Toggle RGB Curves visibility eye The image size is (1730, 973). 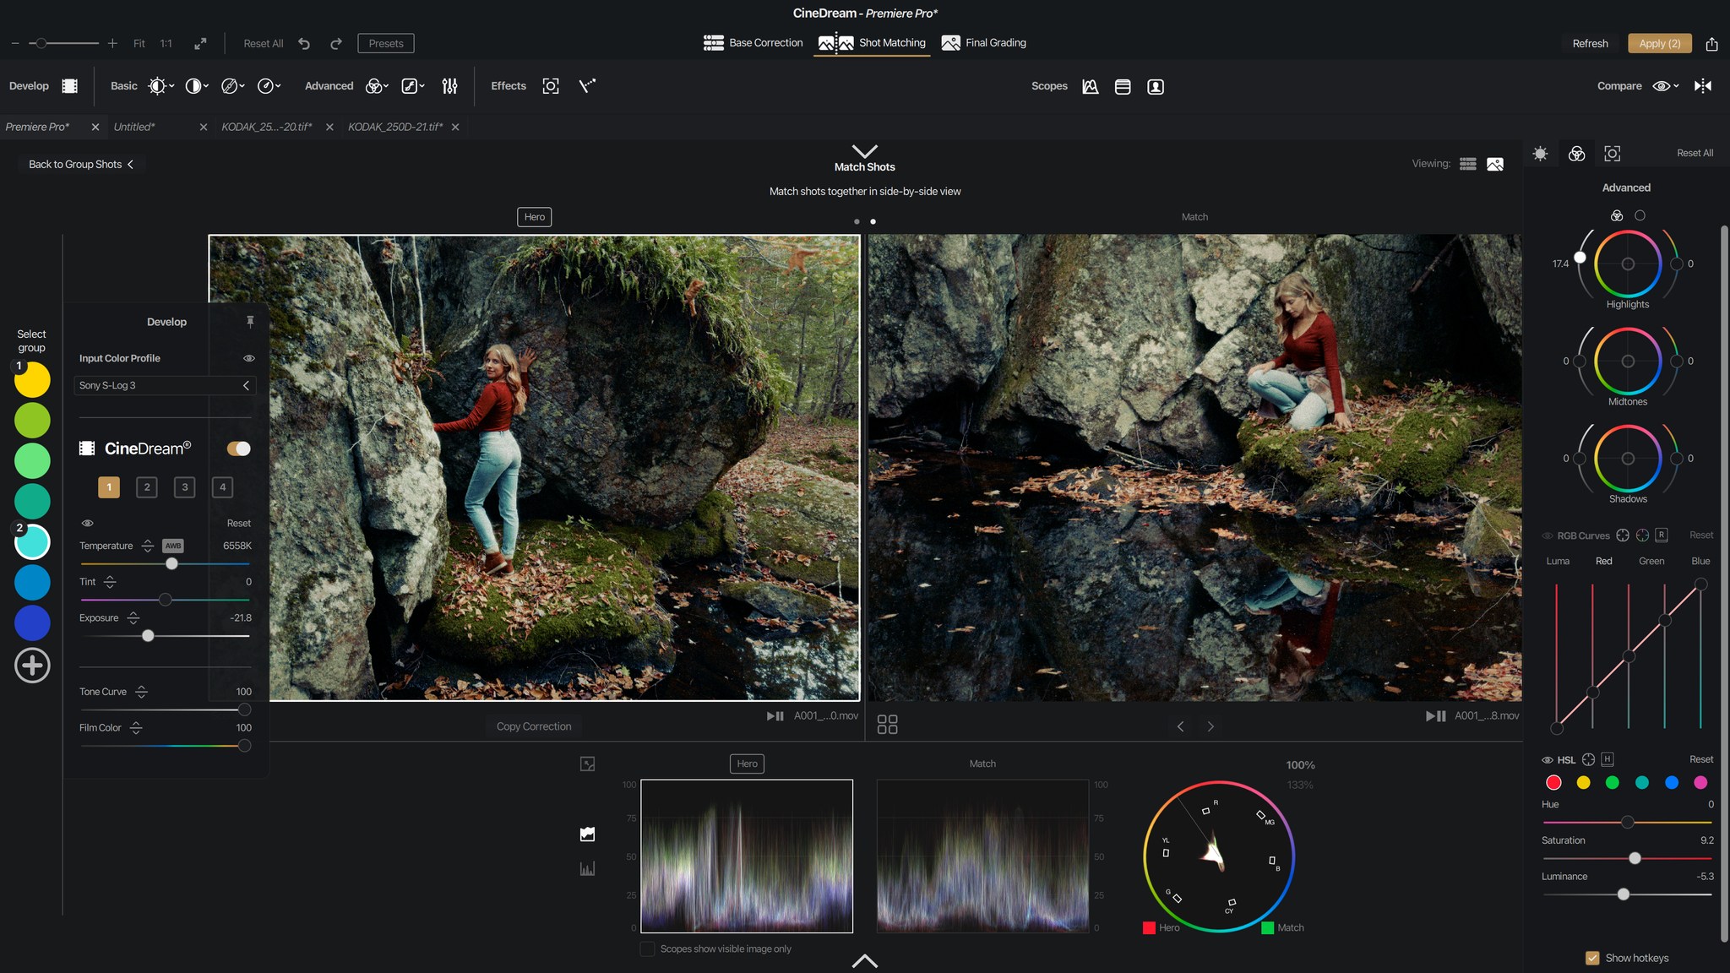click(1548, 536)
